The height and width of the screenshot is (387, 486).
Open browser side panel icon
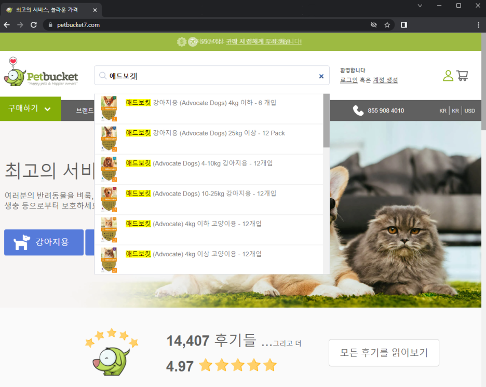404,25
